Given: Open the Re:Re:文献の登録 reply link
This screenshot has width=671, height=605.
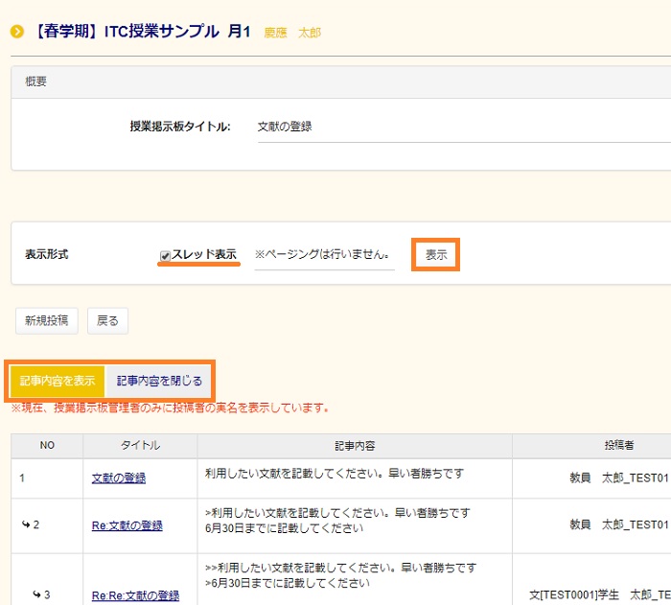Looking at the screenshot, I should pos(135,595).
